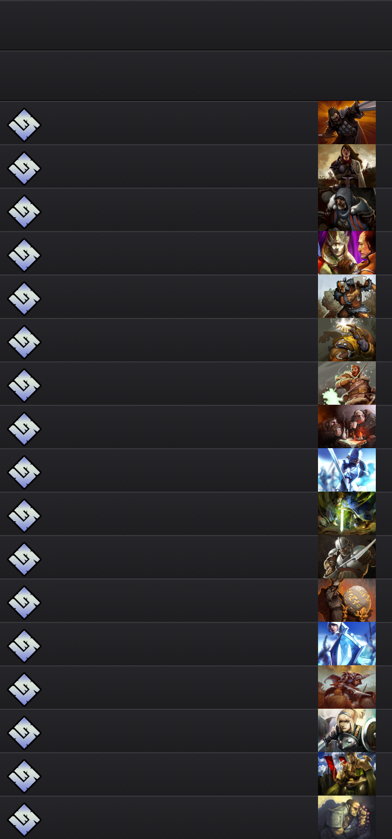
Task: Select faction icon in the hooded old soldier row
Action: pos(24,212)
